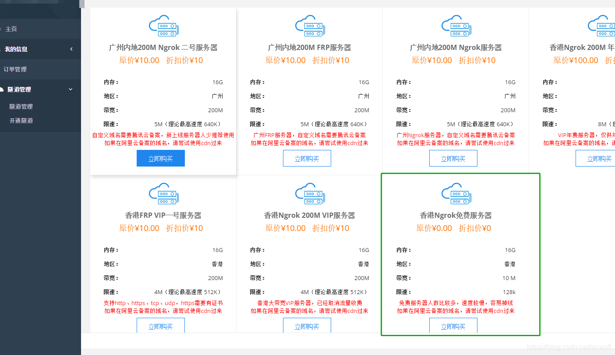615x355 pixels.
Task: Click price 原价¥0.00 折扣价¥0
Action: point(454,228)
